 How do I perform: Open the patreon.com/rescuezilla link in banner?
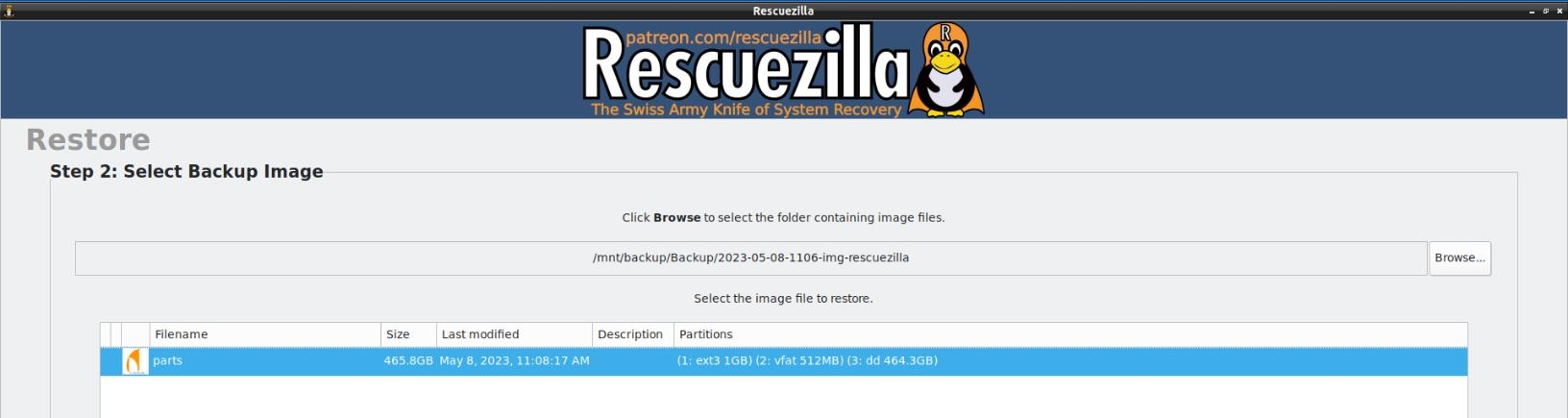(x=723, y=37)
